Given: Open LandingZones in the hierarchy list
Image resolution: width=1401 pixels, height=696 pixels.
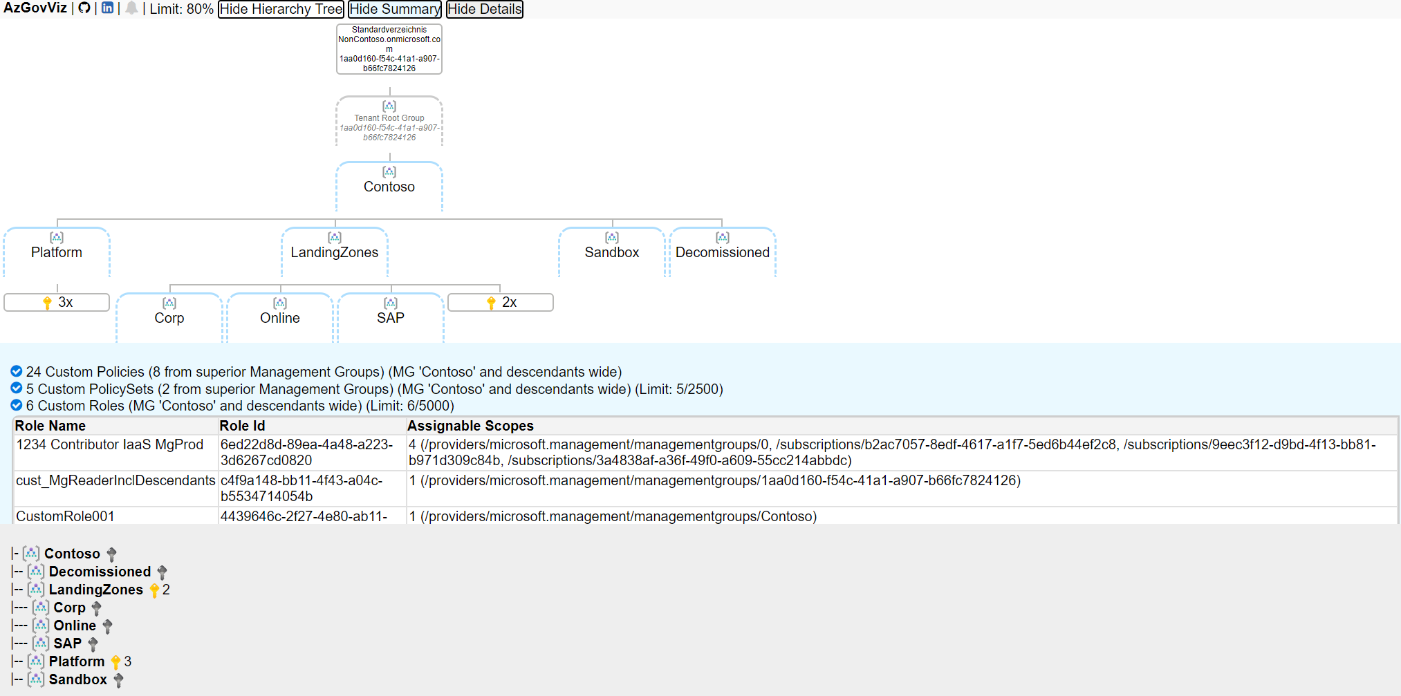Looking at the screenshot, I should coord(96,590).
